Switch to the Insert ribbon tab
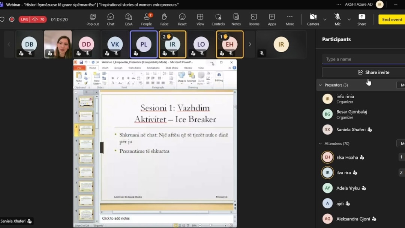 pos(105,68)
